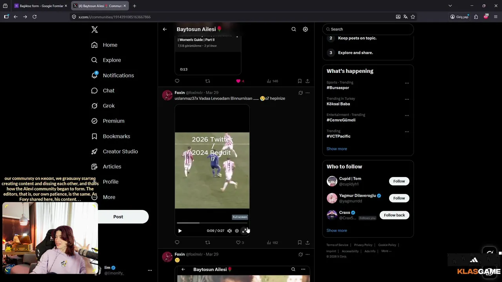Viewport: 502px width, 282px height.
Task: Enter full screen on the video
Action: coord(244,231)
